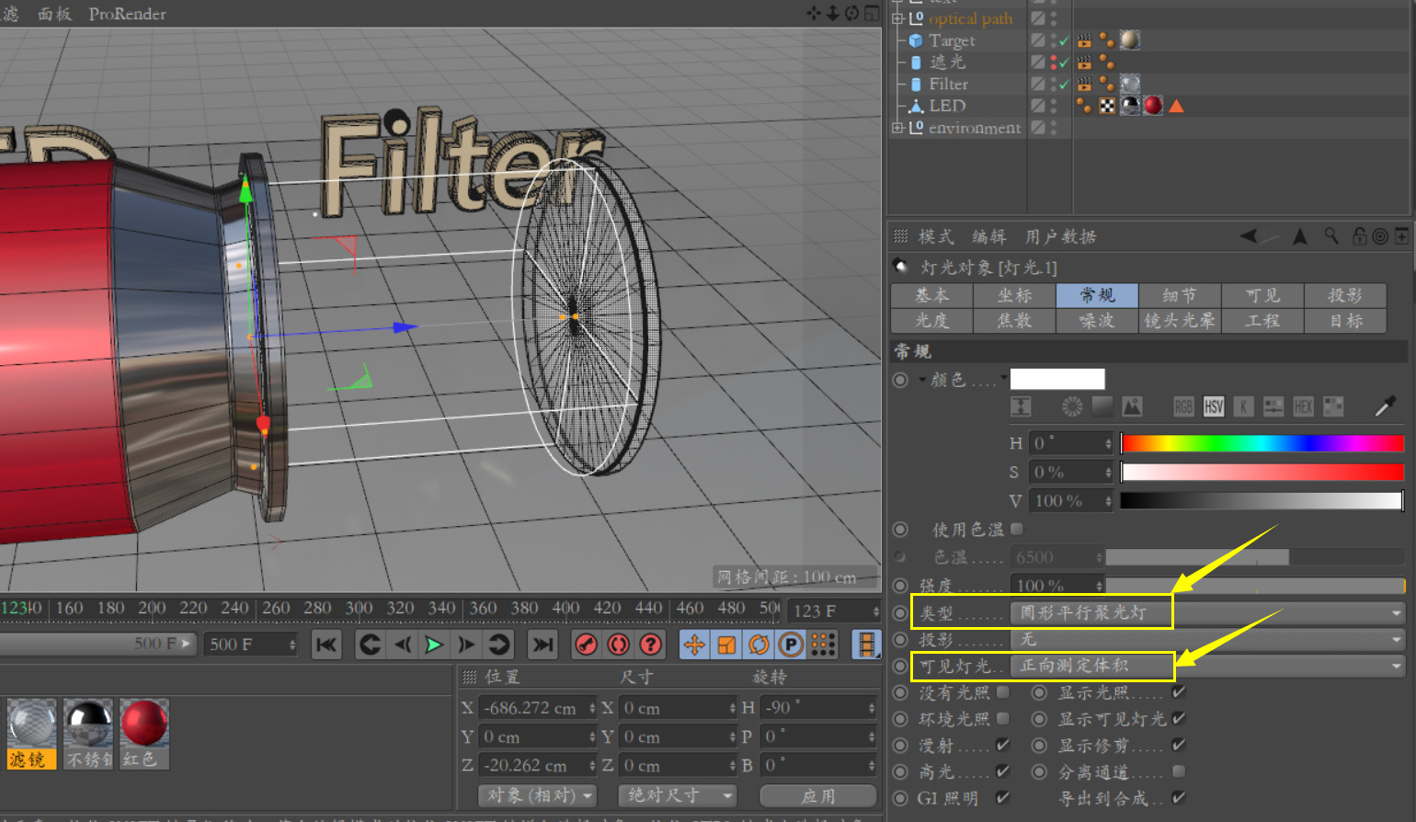Open the 投影 shadow dropdown
Screen dimensions: 1416x822
(1208, 639)
